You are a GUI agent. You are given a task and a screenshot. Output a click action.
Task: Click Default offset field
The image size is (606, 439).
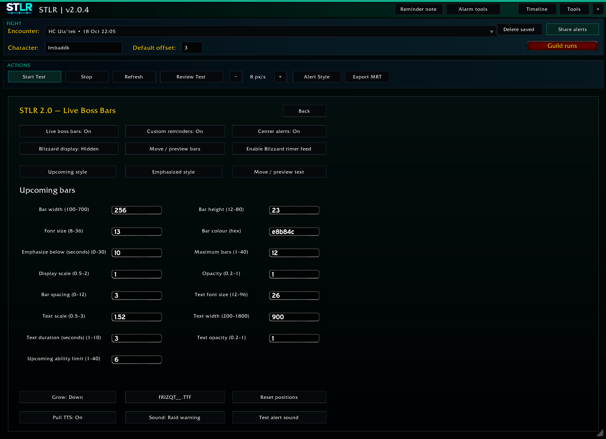coord(192,48)
